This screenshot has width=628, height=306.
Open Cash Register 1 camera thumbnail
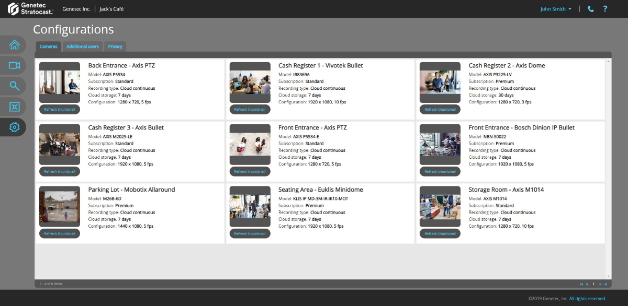250,83
